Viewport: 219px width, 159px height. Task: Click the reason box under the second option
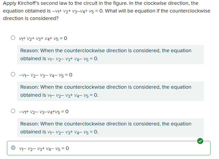click(x=110, y=91)
